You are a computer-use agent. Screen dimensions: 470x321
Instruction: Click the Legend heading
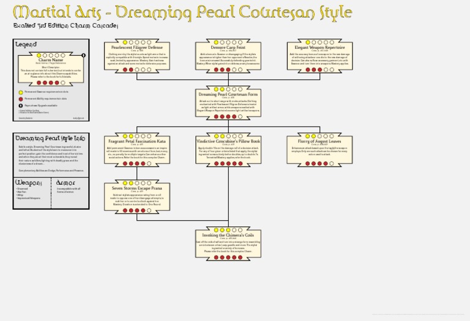pos(26,44)
